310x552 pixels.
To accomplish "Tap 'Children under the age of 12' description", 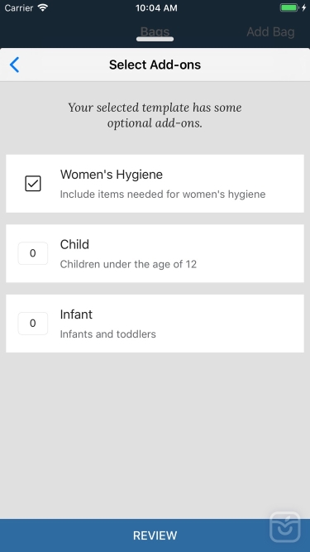I will pos(128,264).
